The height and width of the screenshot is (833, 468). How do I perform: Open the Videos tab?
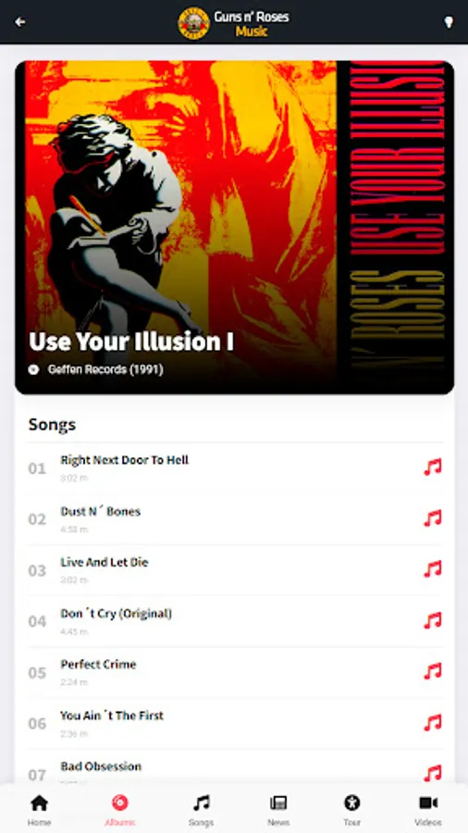428,810
